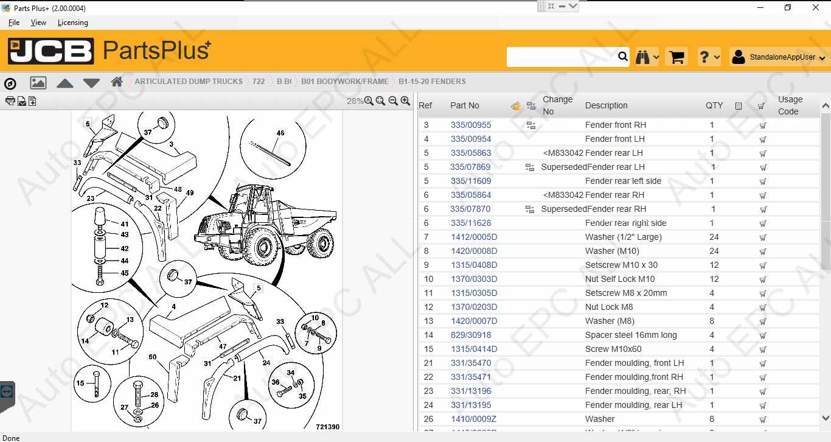The width and height of the screenshot is (831, 442).
Task: Add Setscrew M10 x 30 to cart
Action: [763, 265]
